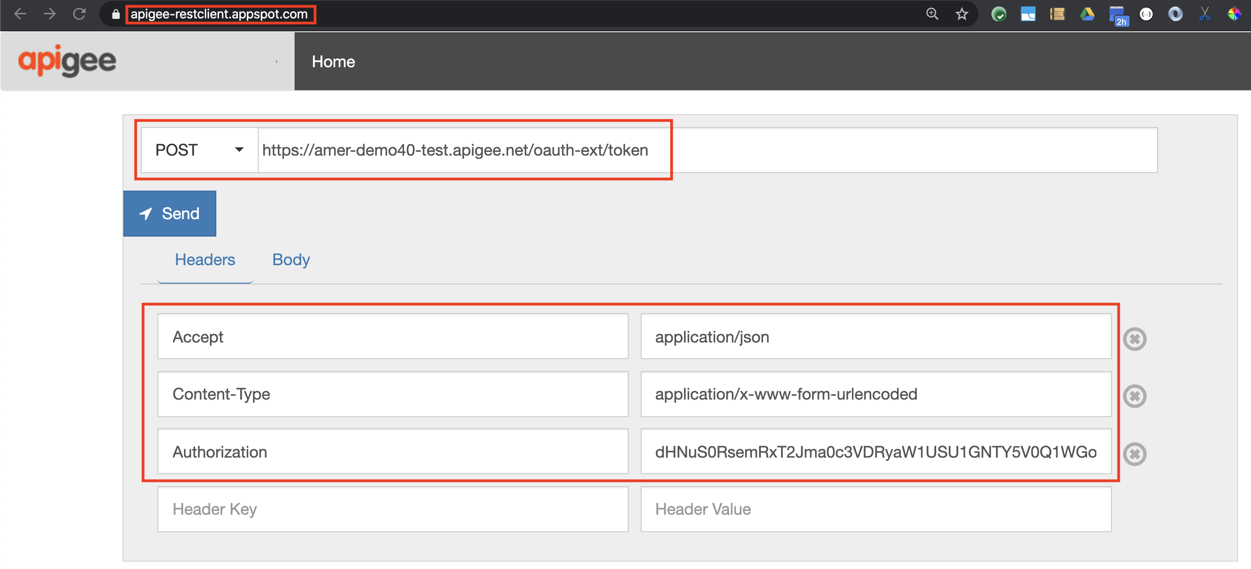Edit the Accept header key field

coord(393,336)
